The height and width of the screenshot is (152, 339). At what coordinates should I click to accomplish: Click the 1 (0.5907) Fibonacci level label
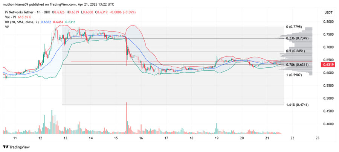(x=294, y=75)
